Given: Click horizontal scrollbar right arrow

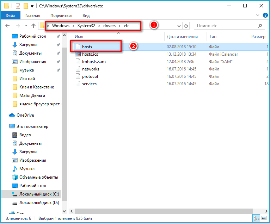Looking at the screenshot, I should click(266, 211).
